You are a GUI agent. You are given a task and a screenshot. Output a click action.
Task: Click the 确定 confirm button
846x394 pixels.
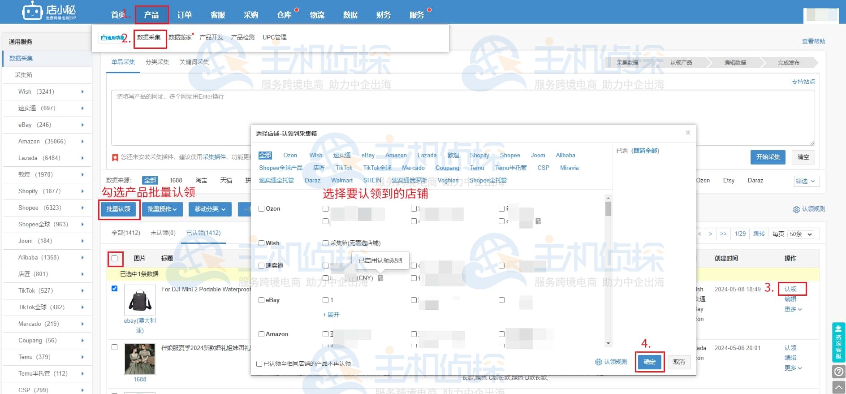pos(650,362)
